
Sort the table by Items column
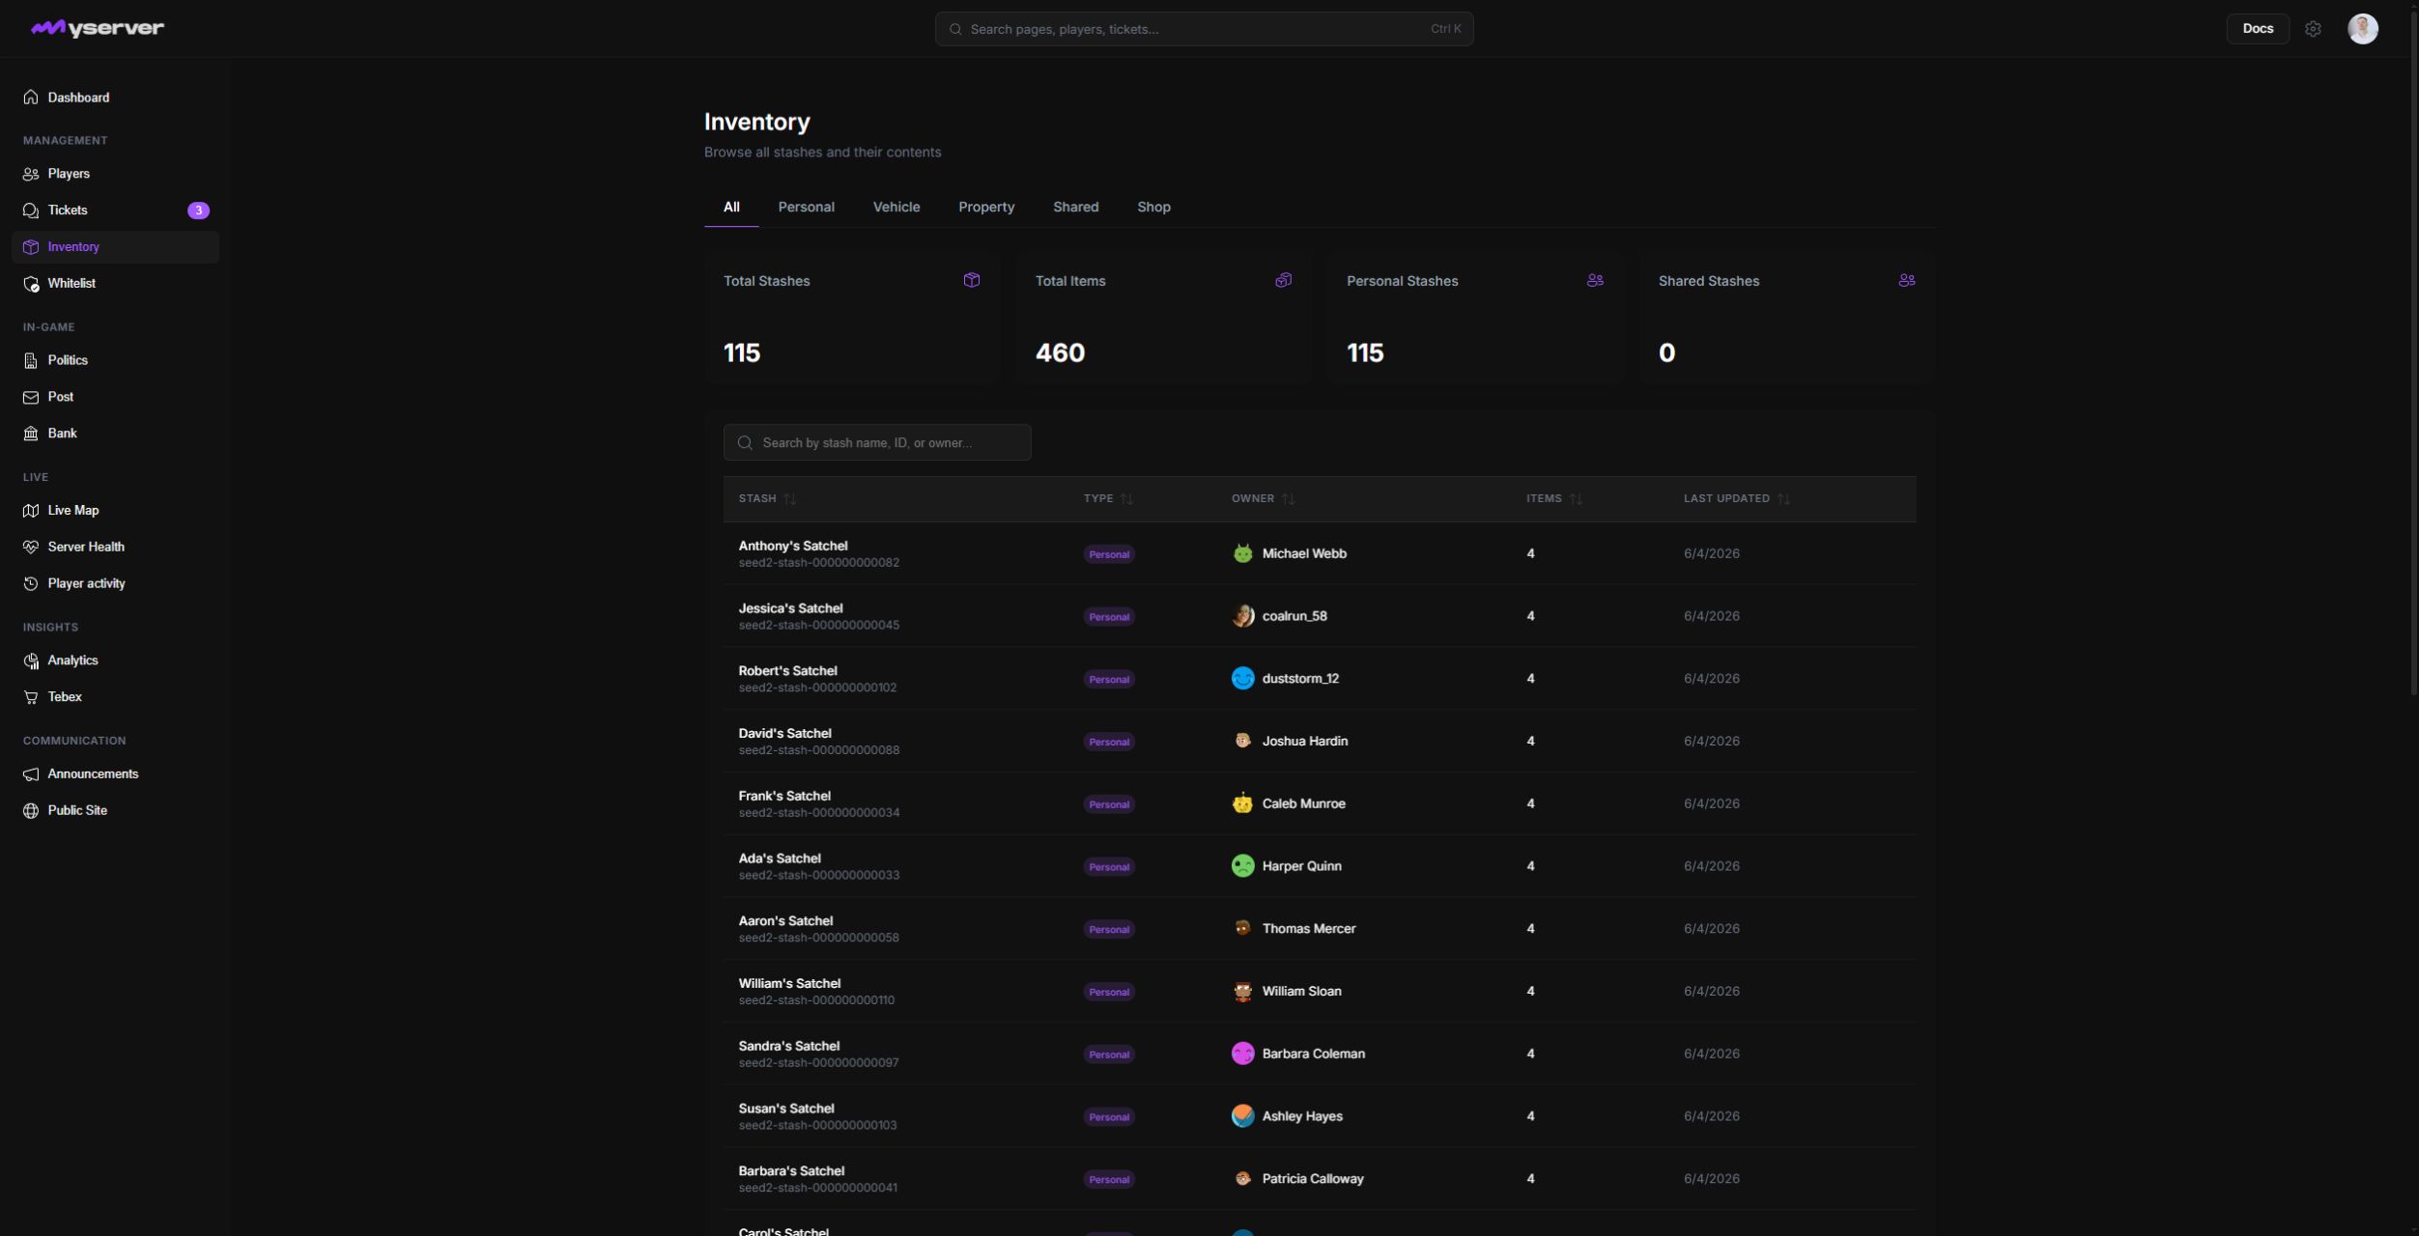coord(1553,499)
